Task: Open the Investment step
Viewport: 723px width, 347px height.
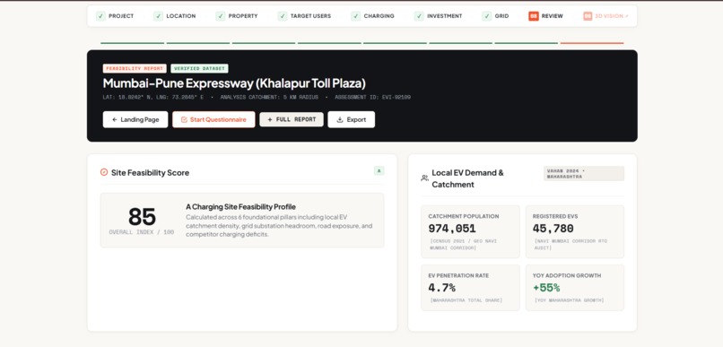Action: click(439, 16)
